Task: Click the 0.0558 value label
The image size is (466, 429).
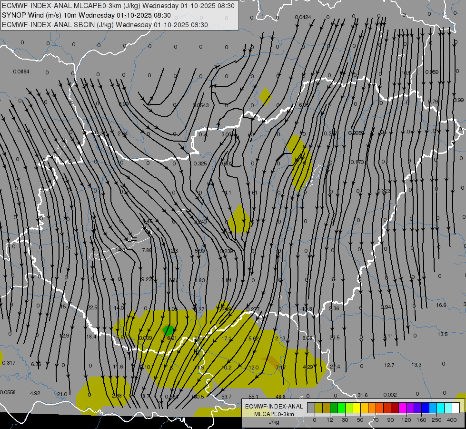Action: pos(8,392)
